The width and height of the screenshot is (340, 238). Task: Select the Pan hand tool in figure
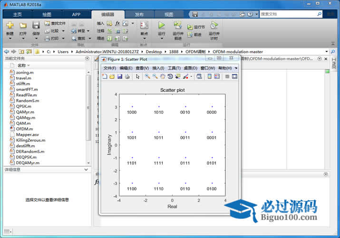(163, 76)
